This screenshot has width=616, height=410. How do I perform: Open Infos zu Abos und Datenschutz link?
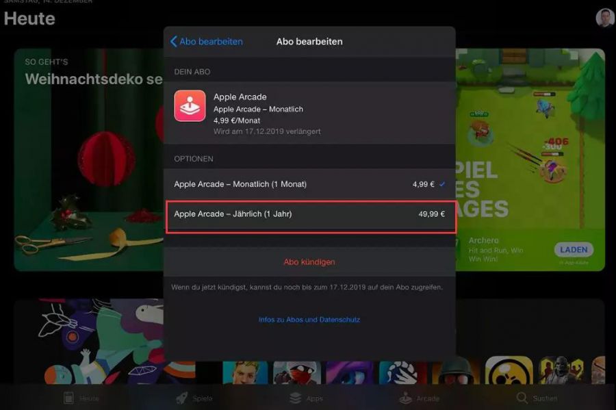(309, 320)
